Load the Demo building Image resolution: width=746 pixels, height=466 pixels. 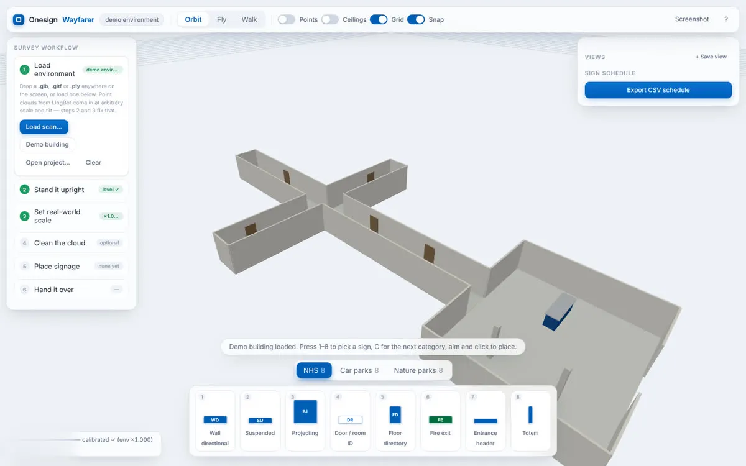click(x=47, y=144)
